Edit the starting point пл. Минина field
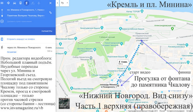Viewport: 193px width, 112px height. coord(26,10)
